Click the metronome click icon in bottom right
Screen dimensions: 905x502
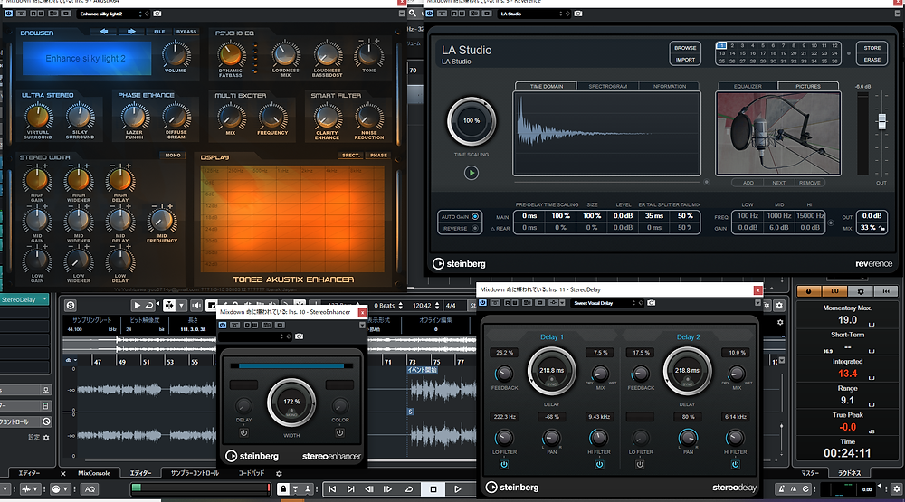(x=782, y=488)
